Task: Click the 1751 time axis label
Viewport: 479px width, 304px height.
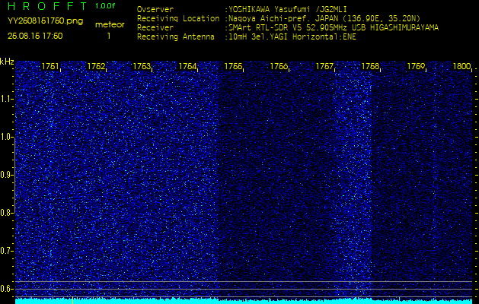Action: 50,66
